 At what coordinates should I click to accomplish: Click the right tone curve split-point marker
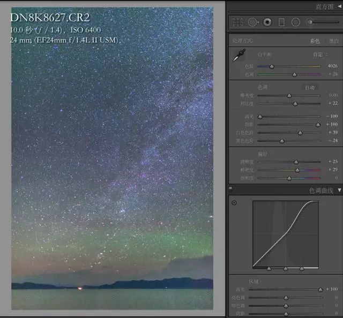[x=302, y=269]
